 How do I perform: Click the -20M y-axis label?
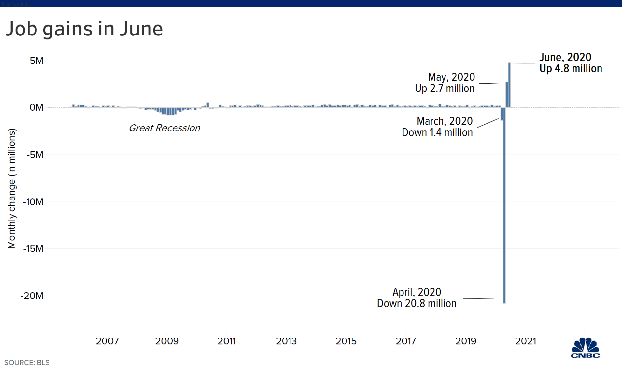(x=32, y=296)
